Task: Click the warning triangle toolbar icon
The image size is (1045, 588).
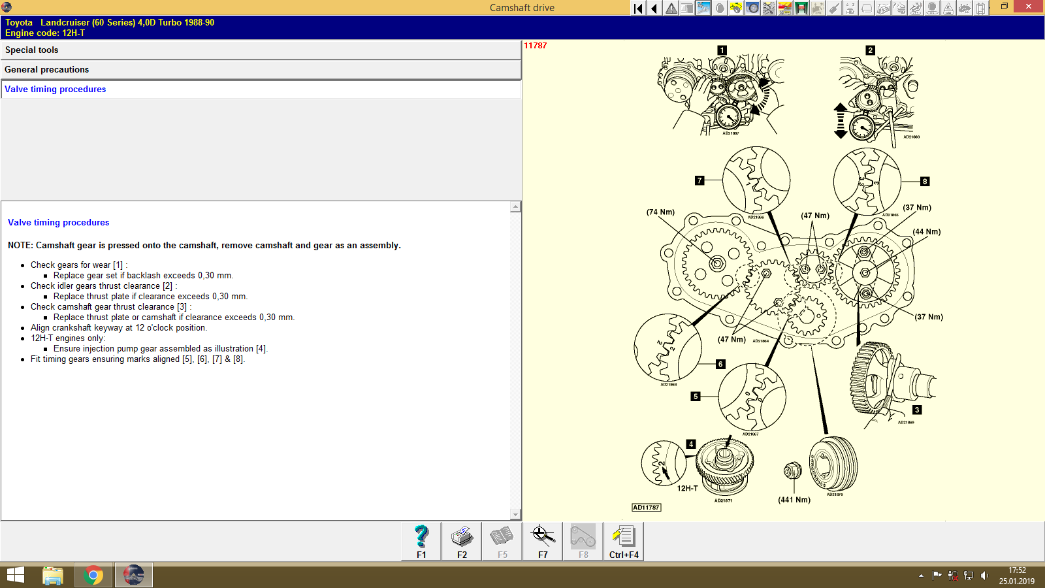Action: point(671,7)
